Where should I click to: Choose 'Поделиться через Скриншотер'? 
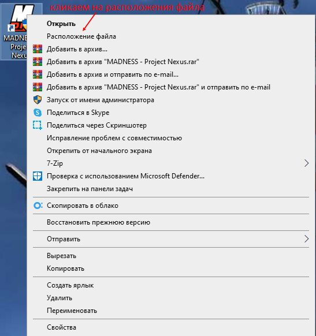click(x=171, y=125)
